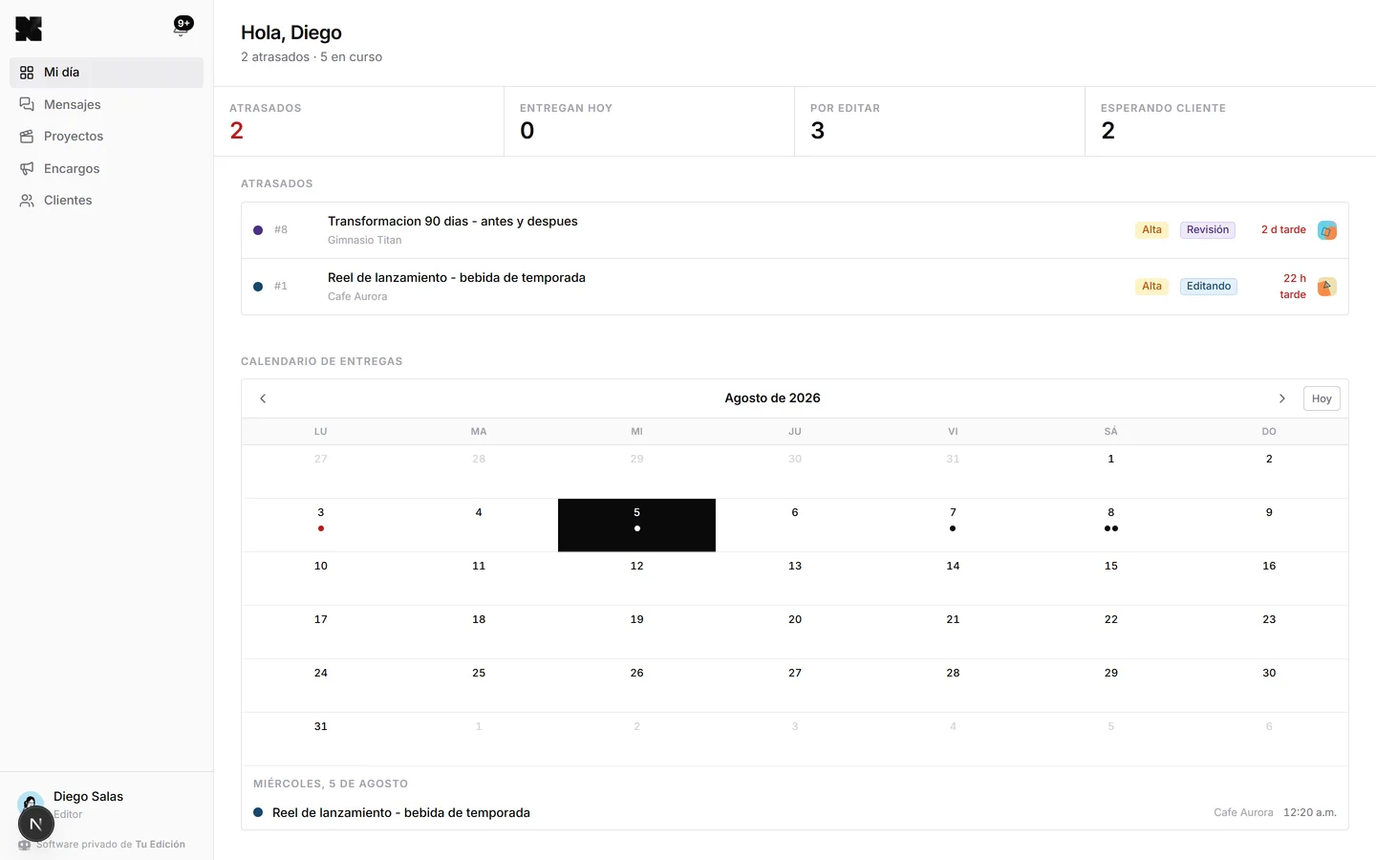This screenshot has height=860, width=1376.
Task: Click the Clientes people icon
Action: (x=27, y=201)
